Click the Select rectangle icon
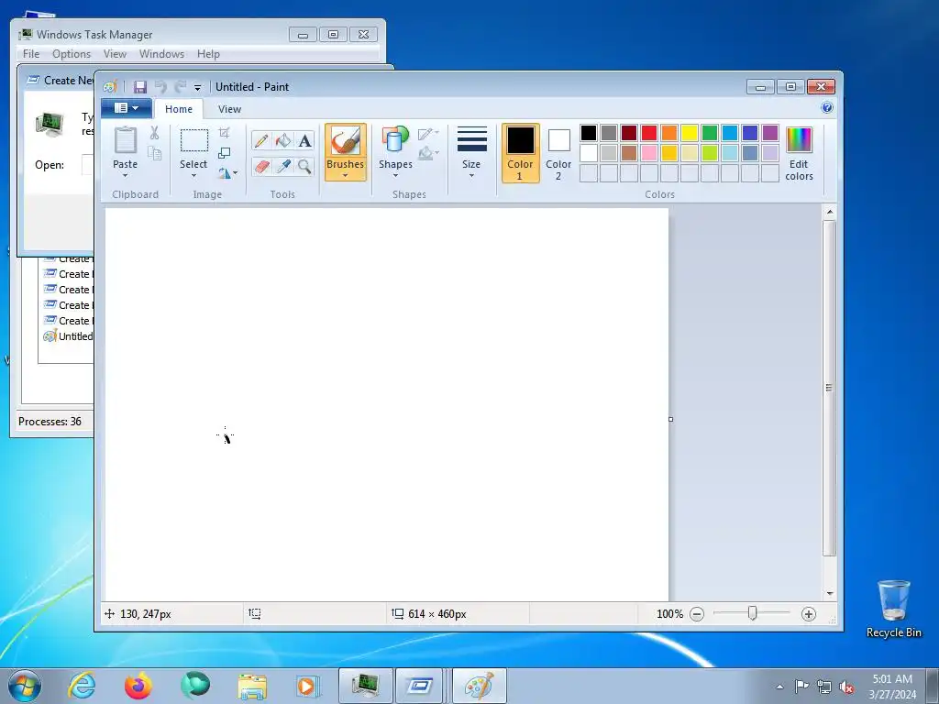The width and height of the screenshot is (939, 704). pos(194,140)
